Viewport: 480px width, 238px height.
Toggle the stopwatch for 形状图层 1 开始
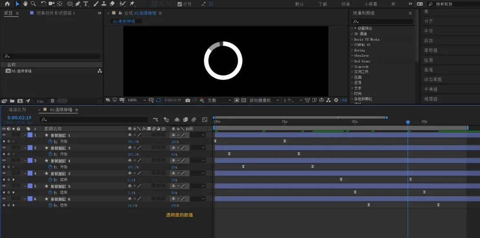(x=51, y=141)
